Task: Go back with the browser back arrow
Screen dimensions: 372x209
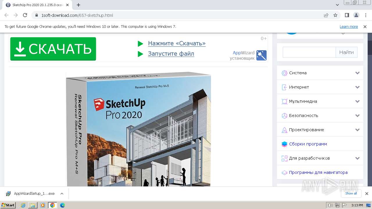Action: point(6,15)
